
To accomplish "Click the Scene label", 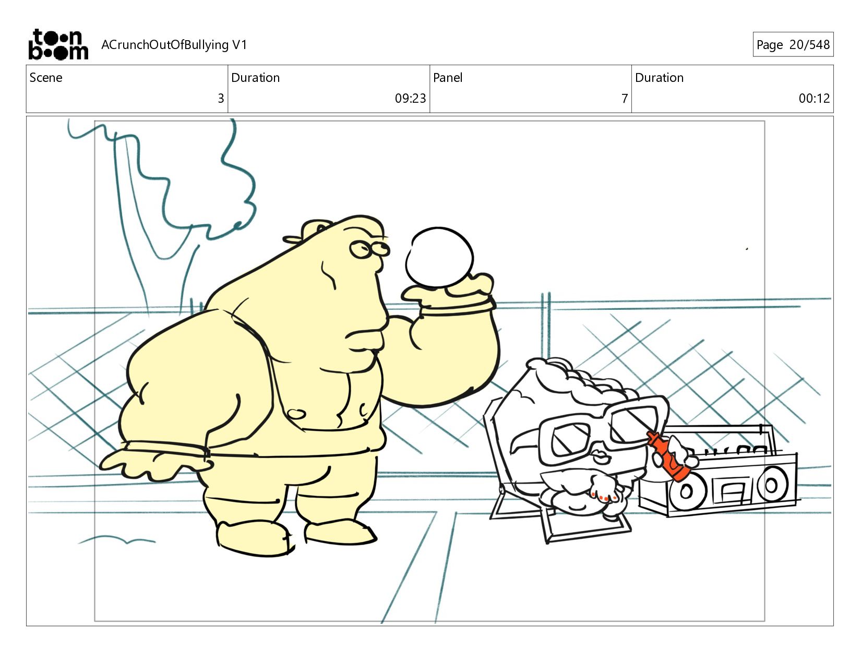I will [x=46, y=78].
